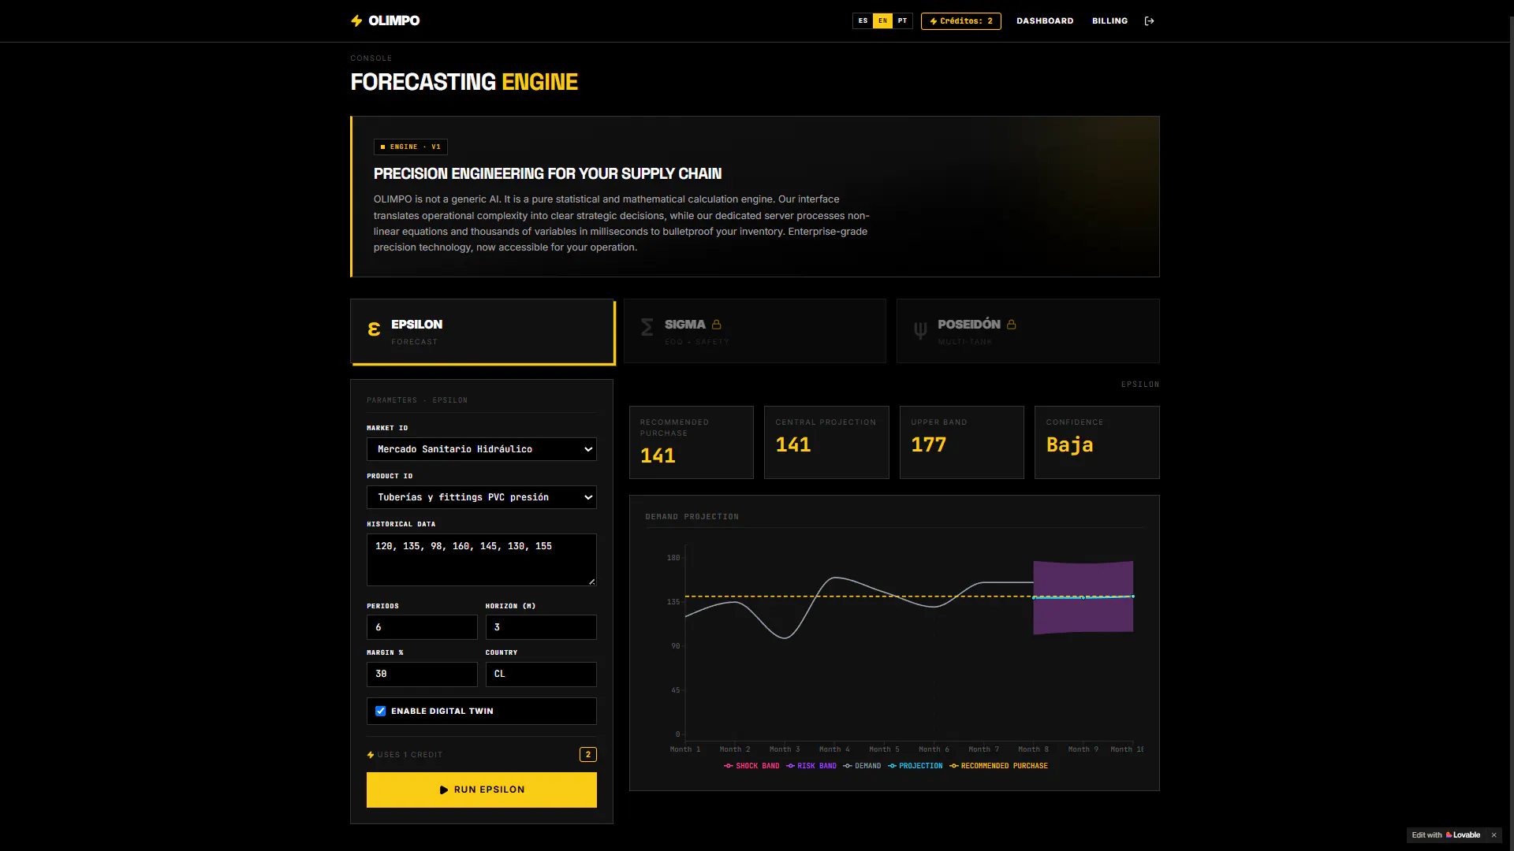The image size is (1514, 851).
Task: Click the OLIMPO brand name link
Action: pyautogui.click(x=394, y=20)
